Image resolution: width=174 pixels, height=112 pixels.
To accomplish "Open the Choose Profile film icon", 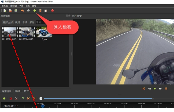I will coord(40,11).
